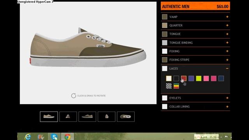Open the QUARTER menu row label
The width and height of the screenshot is (249, 140).
click(176, 25)
